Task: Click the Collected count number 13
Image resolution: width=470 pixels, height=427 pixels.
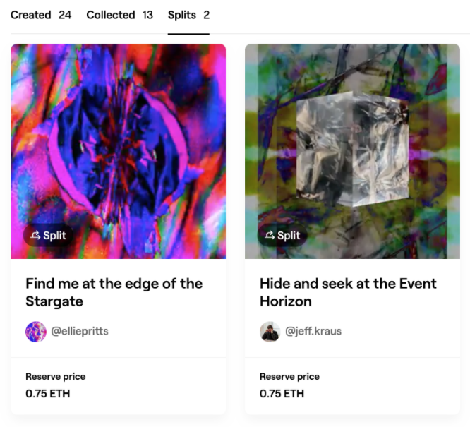Action: pyautogui.click(x=147, y=15)
